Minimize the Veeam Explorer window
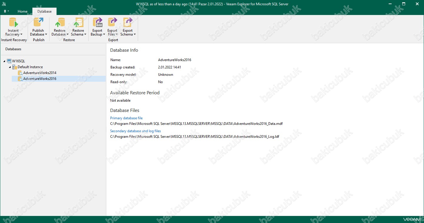The image size is (424, 223). point(390,4)
